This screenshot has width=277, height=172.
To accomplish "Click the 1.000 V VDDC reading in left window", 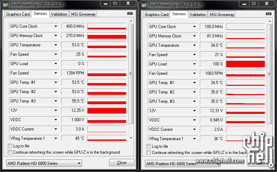I will coord(73,120).
